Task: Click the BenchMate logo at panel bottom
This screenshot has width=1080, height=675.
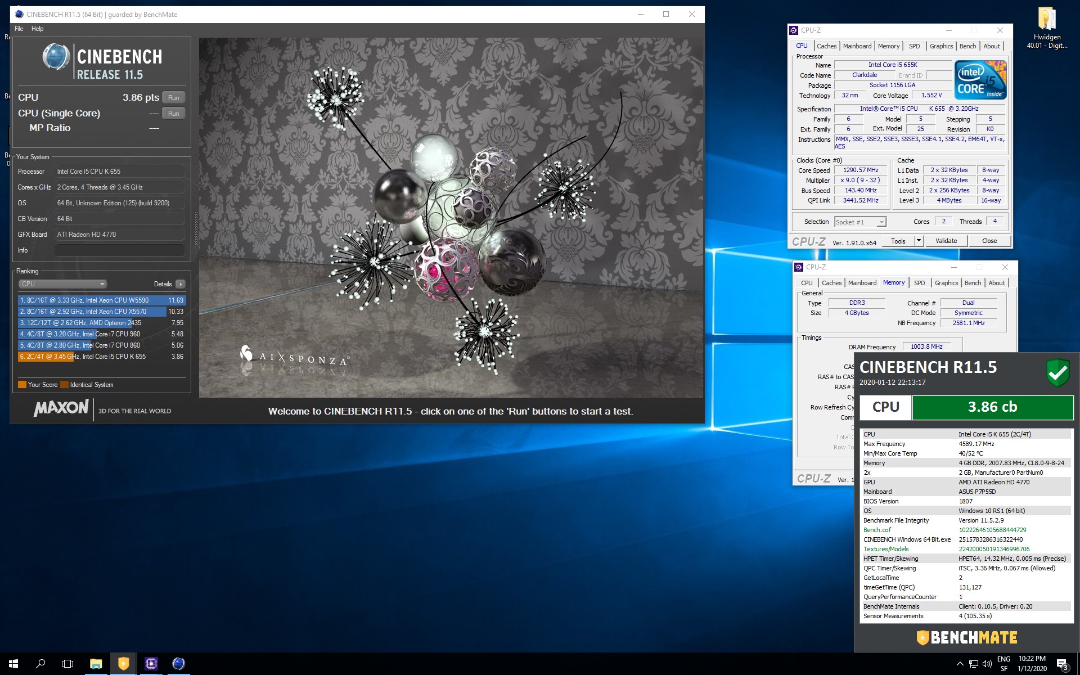Action: tap(967, 637)
